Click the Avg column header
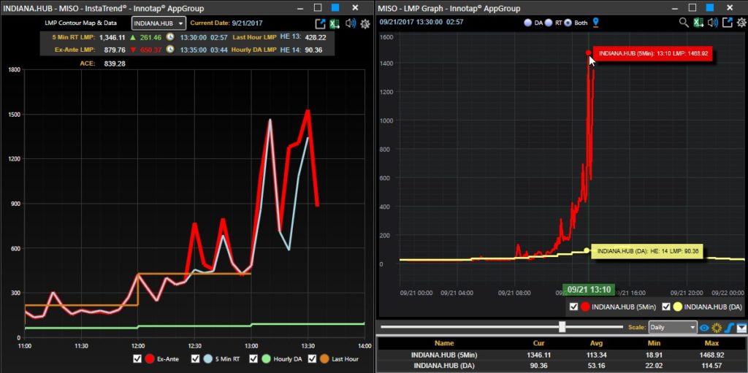 tap(596, 343)
